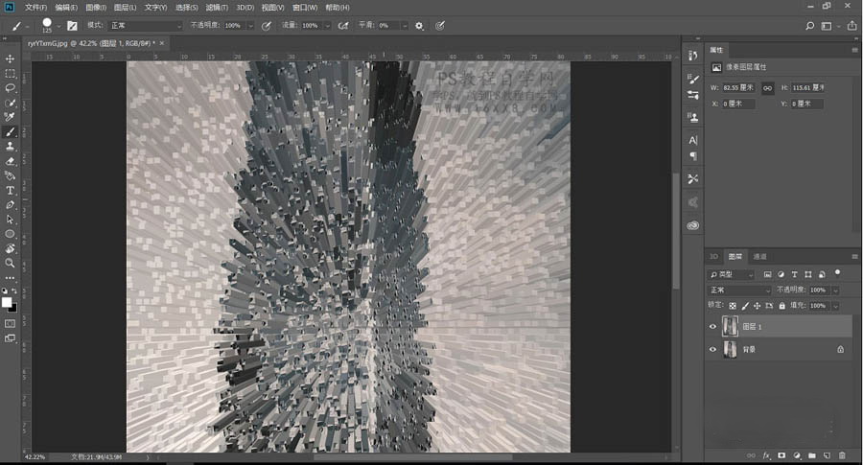Click the lock-all icon in layers lock row
Screen dimensions: 863x465
coord(781,305)
